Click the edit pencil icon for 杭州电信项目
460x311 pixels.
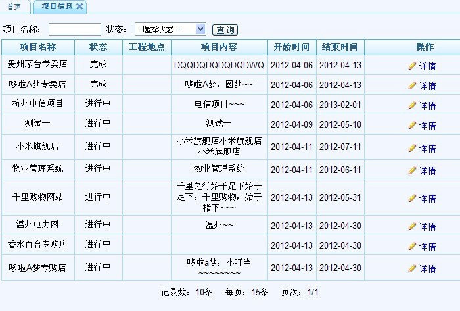(412, 105)
